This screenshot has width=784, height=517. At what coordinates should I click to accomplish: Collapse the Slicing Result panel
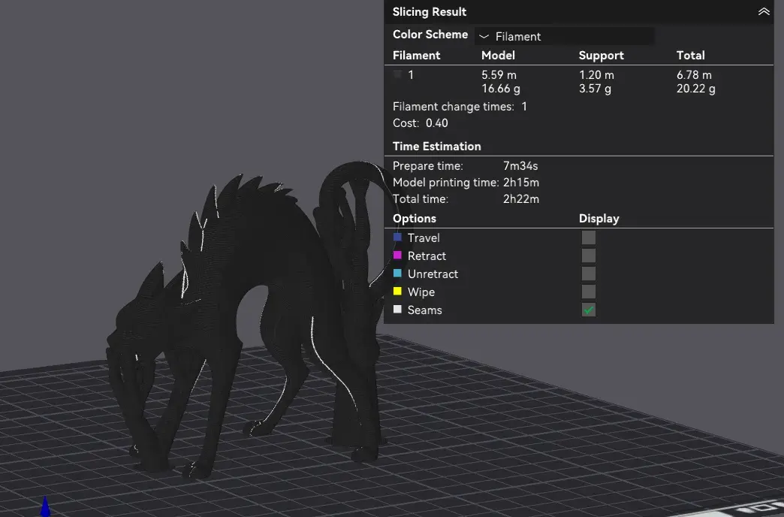pos(764,11)
